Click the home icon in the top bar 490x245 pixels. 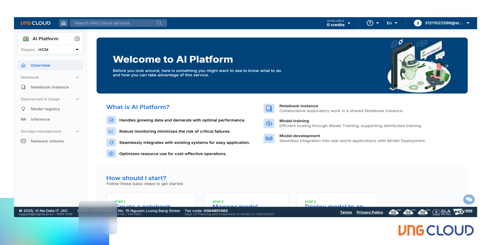[63, 23]
